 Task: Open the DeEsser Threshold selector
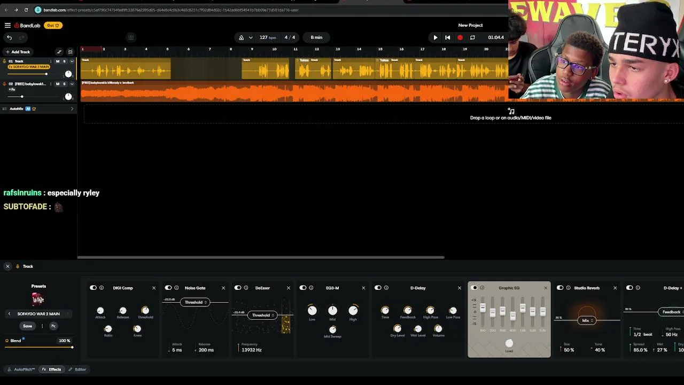[262, 315]
